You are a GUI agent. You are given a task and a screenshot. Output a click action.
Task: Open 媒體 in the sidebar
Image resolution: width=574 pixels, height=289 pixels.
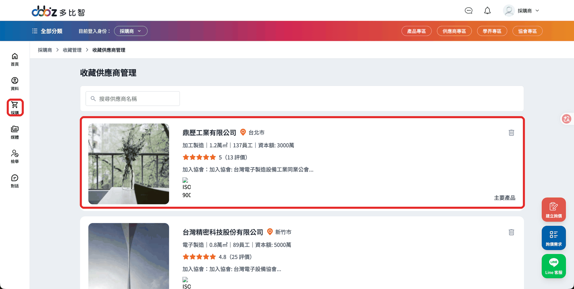[x=15, y=132]
